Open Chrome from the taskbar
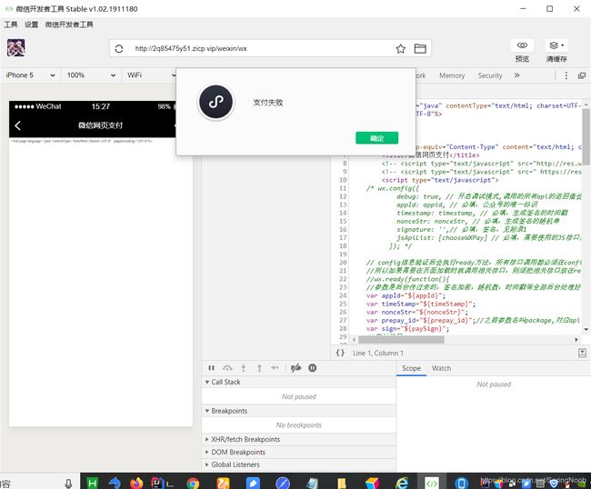The width and height of the screenshot is (591, 489). 193,483
